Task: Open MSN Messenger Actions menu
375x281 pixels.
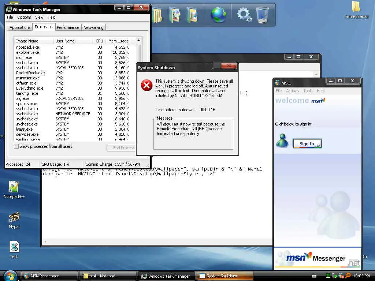Action: click(x=292, y=91)
